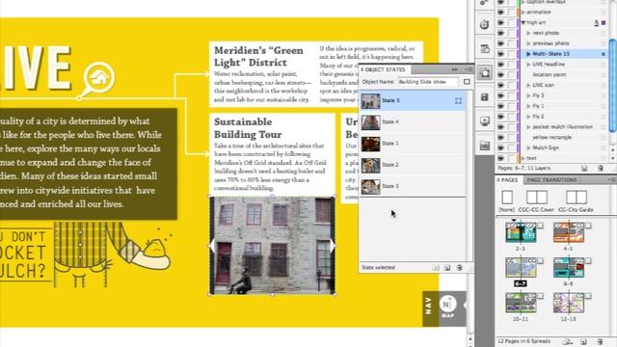Expand the LIVE headline group

click(x=528, y=65)
